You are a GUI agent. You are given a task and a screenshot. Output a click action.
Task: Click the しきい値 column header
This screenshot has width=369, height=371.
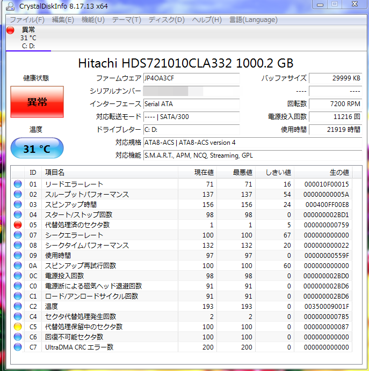[x=275, y=172]
